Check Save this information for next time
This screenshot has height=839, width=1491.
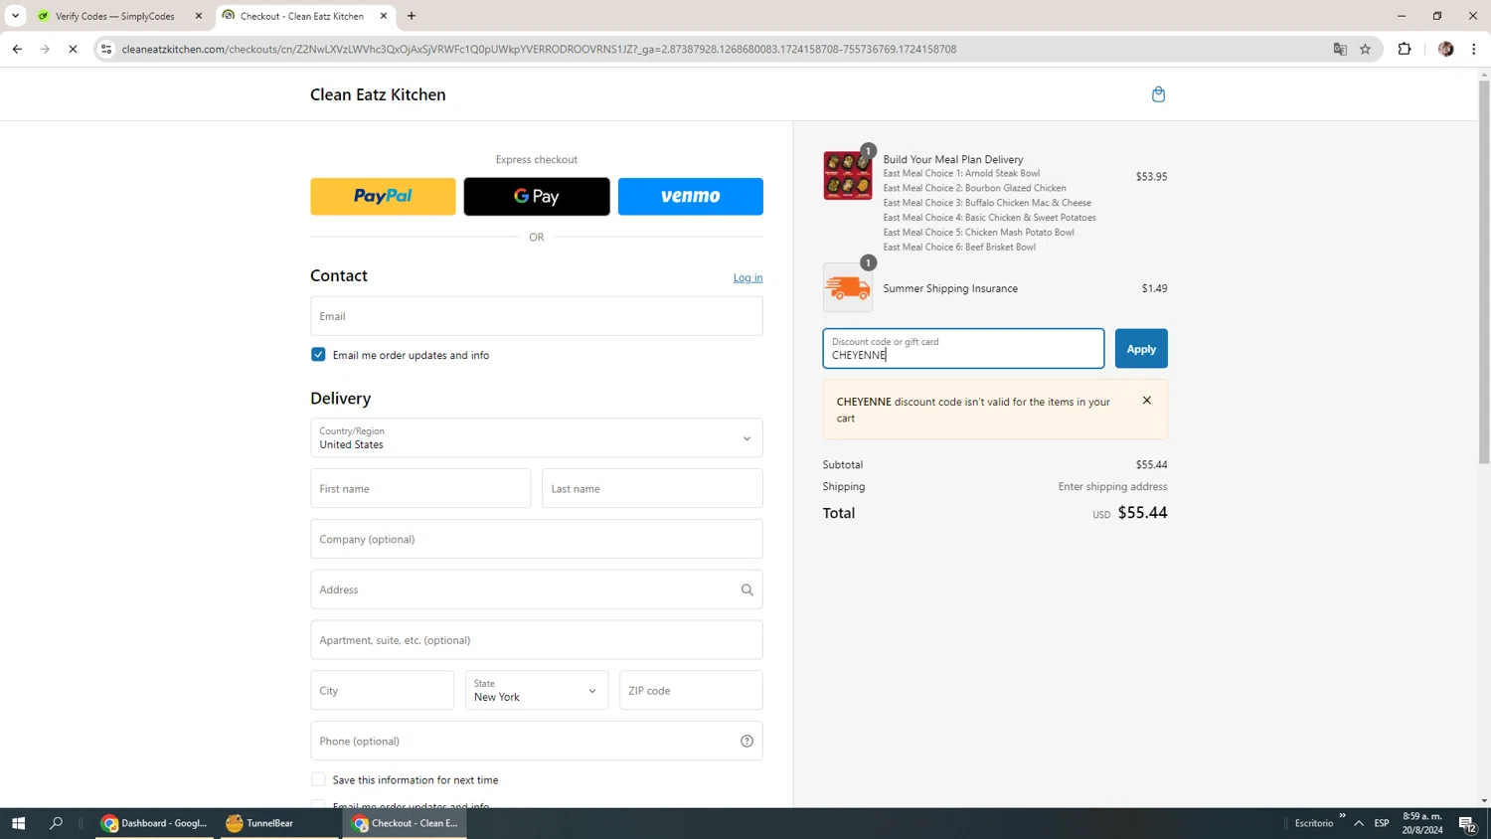[x=318, y=780]
